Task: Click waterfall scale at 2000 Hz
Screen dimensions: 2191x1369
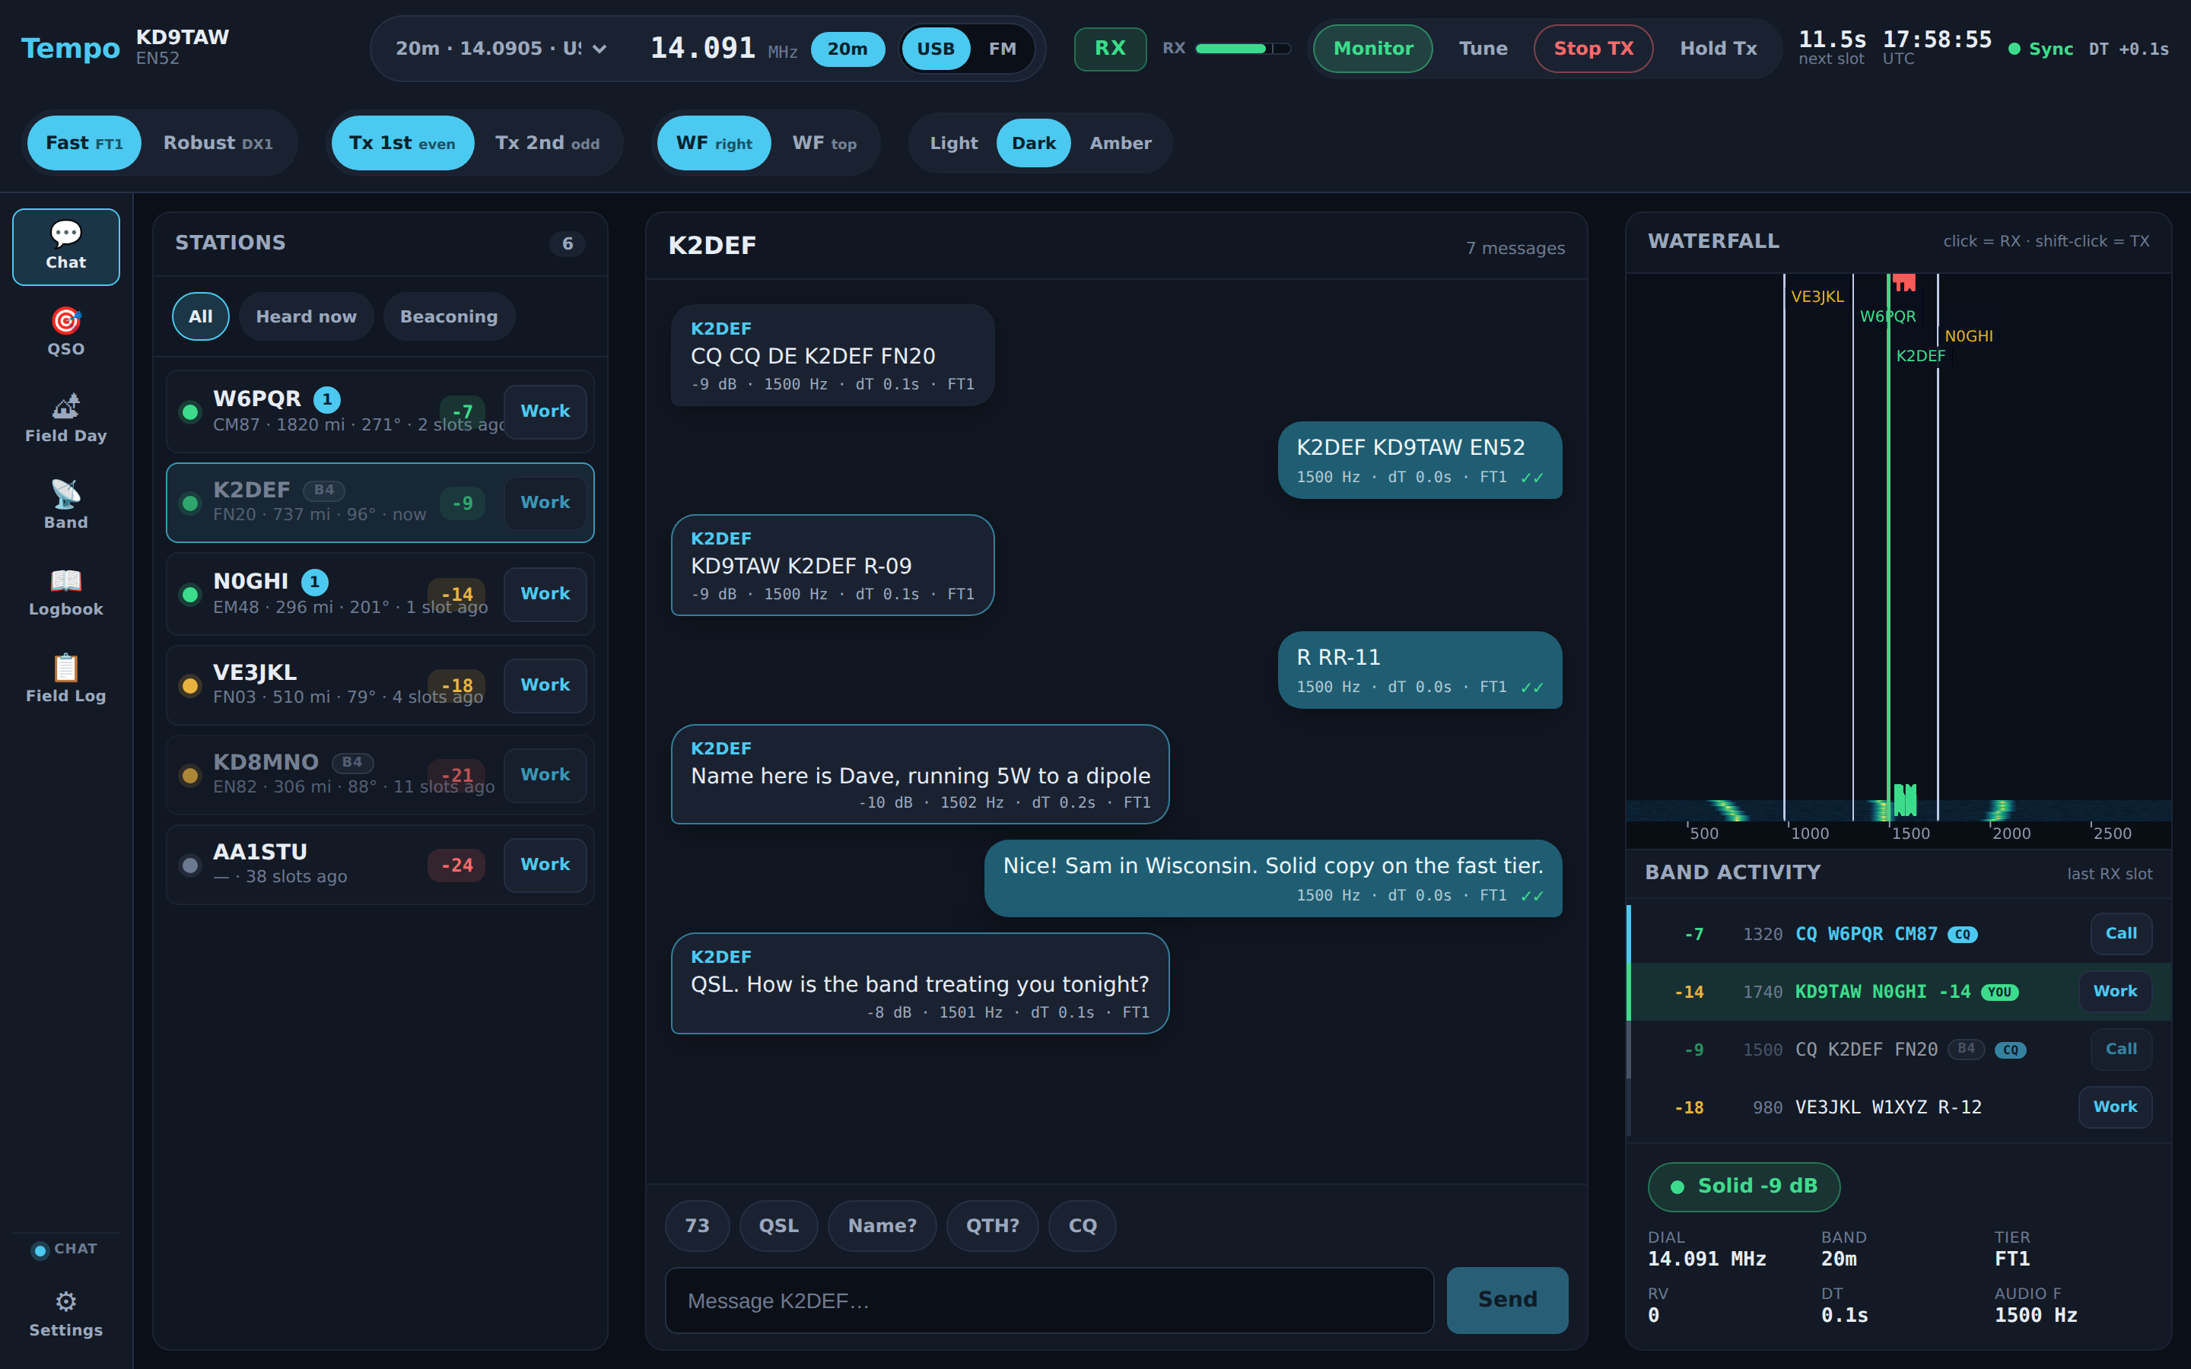Action: click(x=2010, y=833)
